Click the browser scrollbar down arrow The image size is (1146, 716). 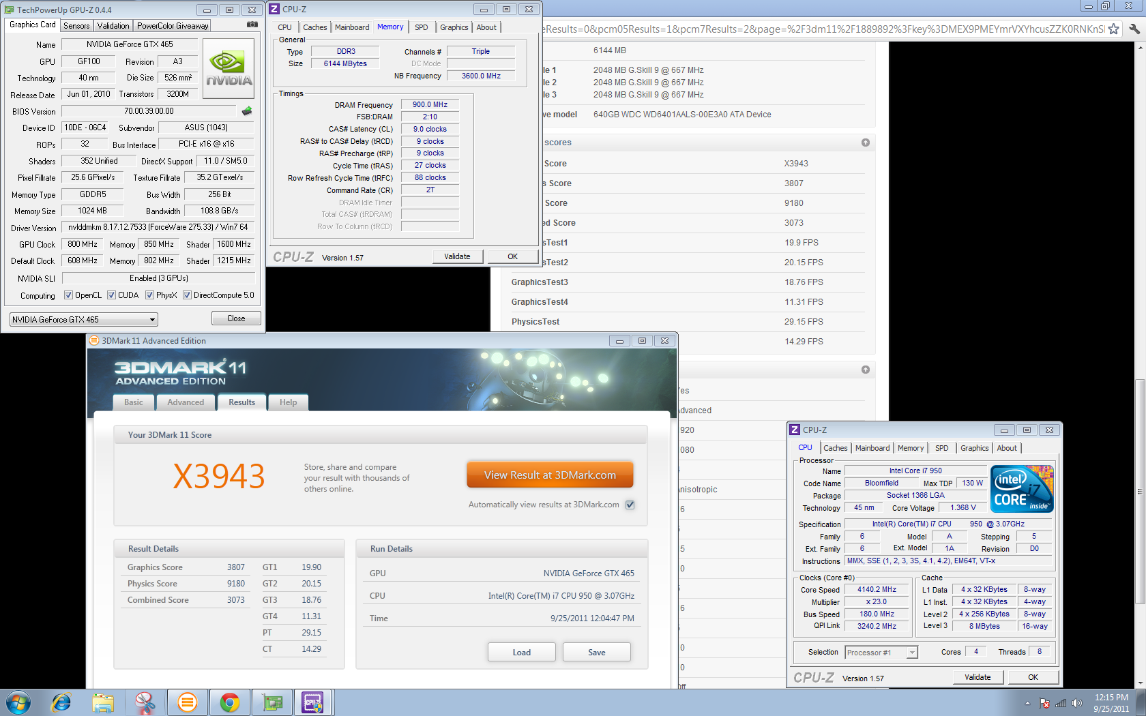pos(1141,683)
